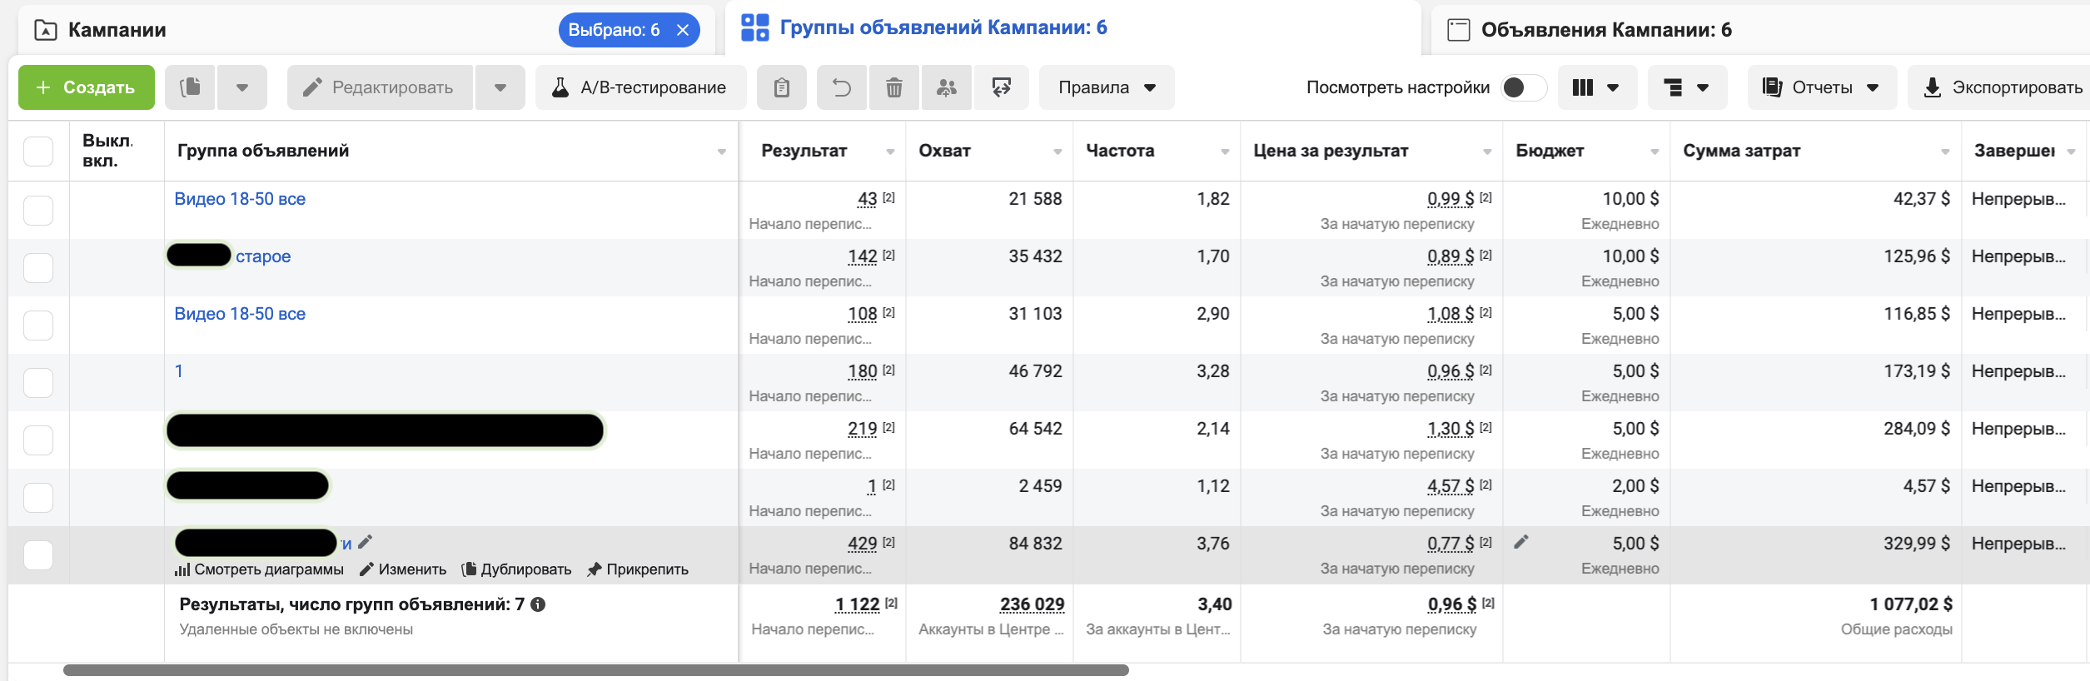The image size is (2090, 681).
Task: Click Смотреть диаграммы under hovered row
Action: point(259,569)
